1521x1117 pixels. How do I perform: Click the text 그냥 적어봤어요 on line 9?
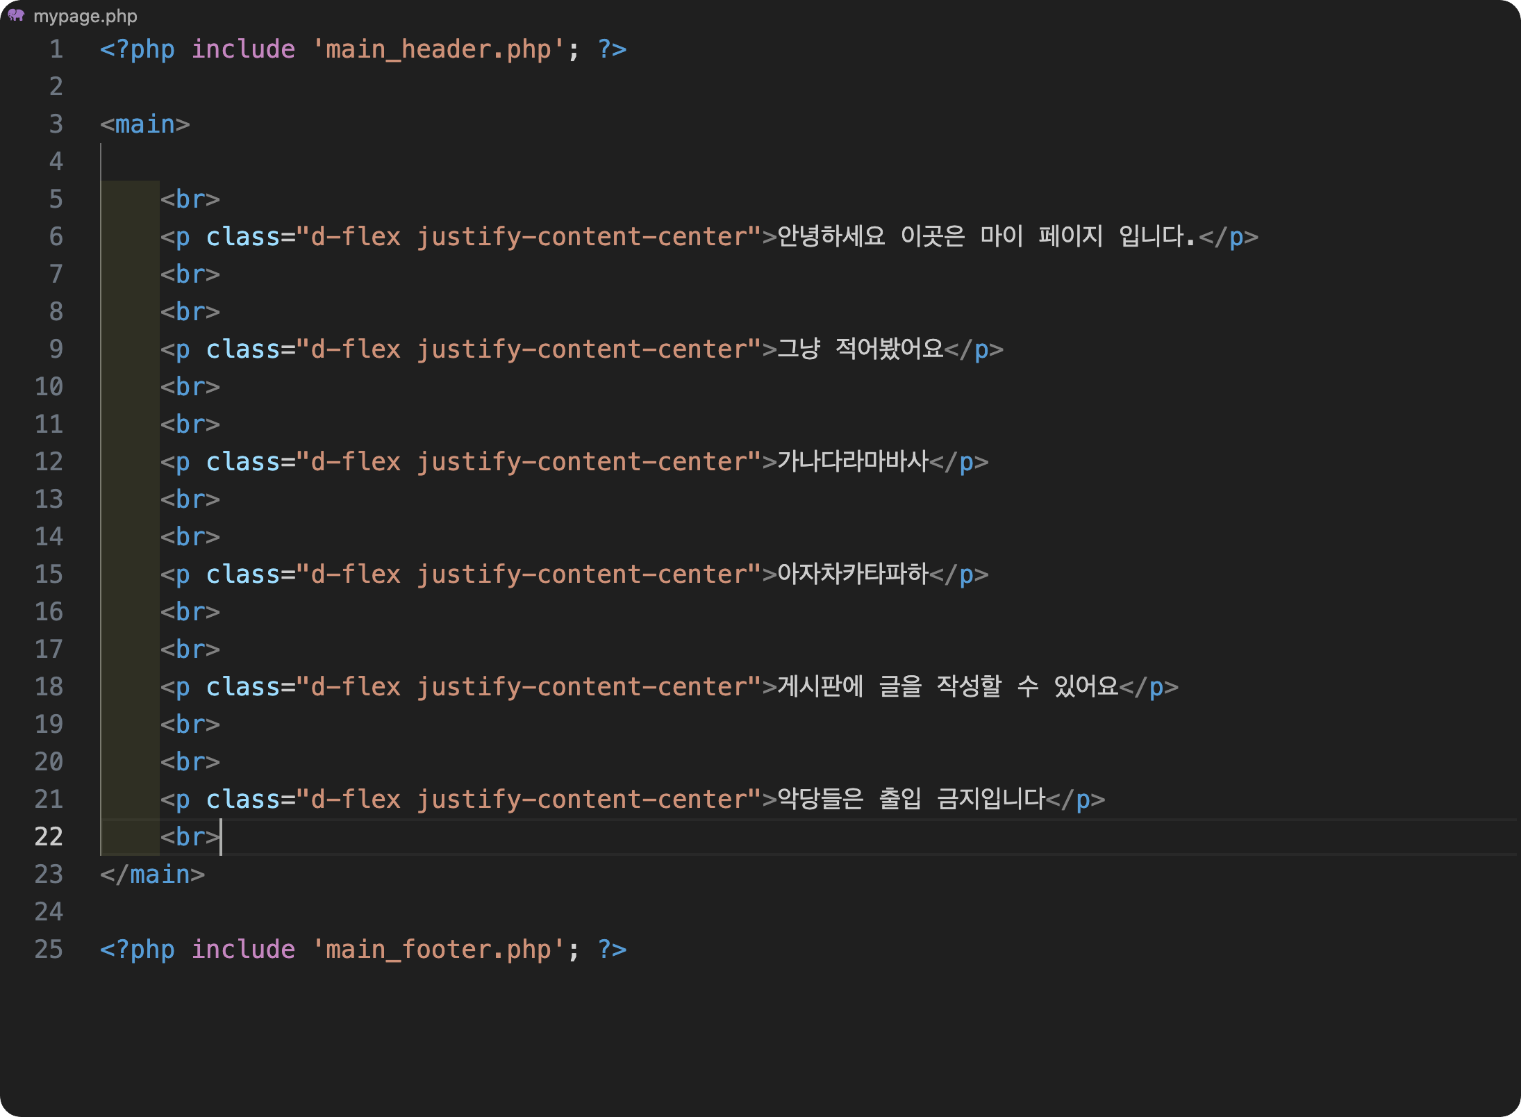[x=860, y=349]
